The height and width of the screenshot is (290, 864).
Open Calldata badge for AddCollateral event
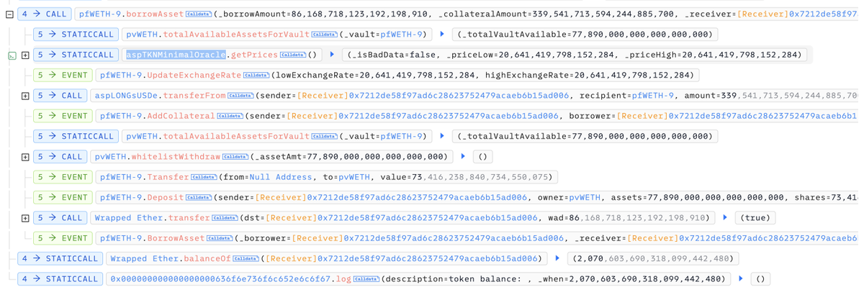230,116
